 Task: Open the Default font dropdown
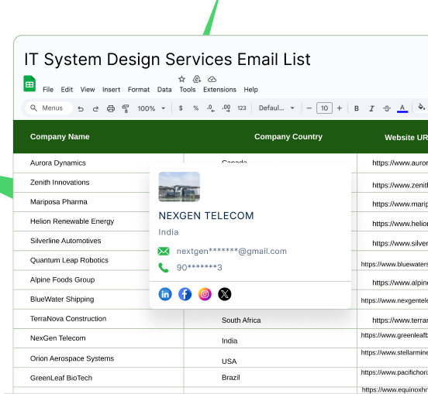point(277,108)
